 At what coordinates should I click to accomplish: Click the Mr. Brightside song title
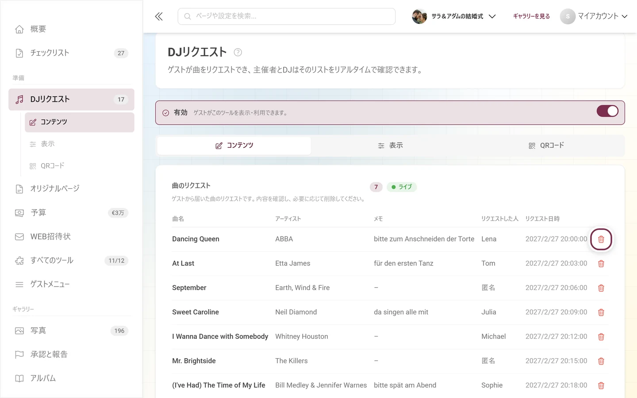(x=194, y=361)
